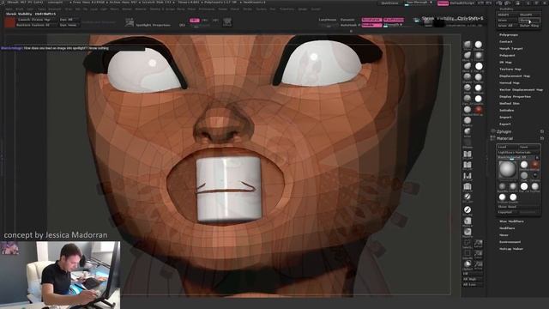Click the small concept image thumbnail above webcam
The height and width of the screenshot is (309, 549).
[x=9, y=248]
